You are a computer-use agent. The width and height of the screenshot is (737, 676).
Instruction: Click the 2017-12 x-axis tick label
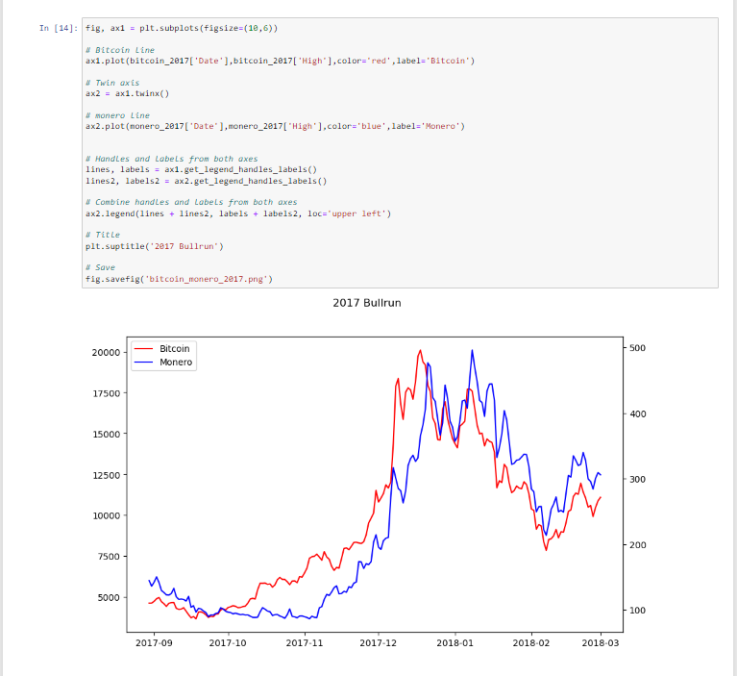(x=379, y=642)
